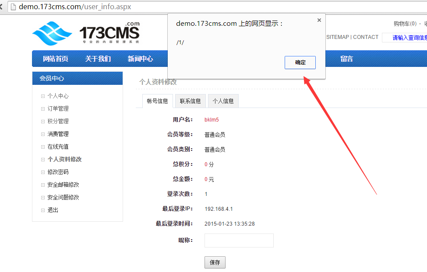Viewport: 427px width, 272px height.
Task: Open 安全邮箱修改 in the sidebar
Action: click(x=63, y=185)
